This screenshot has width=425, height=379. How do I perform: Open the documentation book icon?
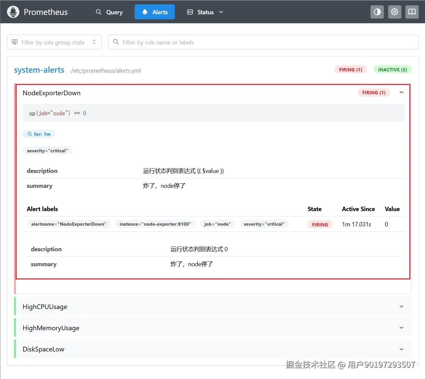[x=412, y=12]
